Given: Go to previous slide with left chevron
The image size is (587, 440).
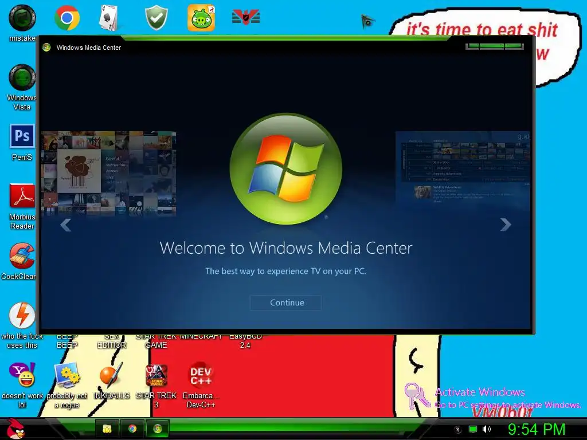Looking at the screenshot, I should pyautogui.click(x=66, y=225).
